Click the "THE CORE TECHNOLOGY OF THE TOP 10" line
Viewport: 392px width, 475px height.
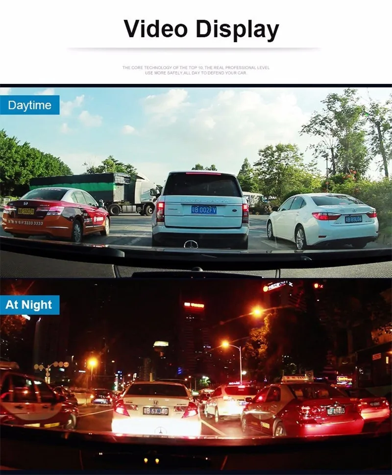[x=196, y=68]
